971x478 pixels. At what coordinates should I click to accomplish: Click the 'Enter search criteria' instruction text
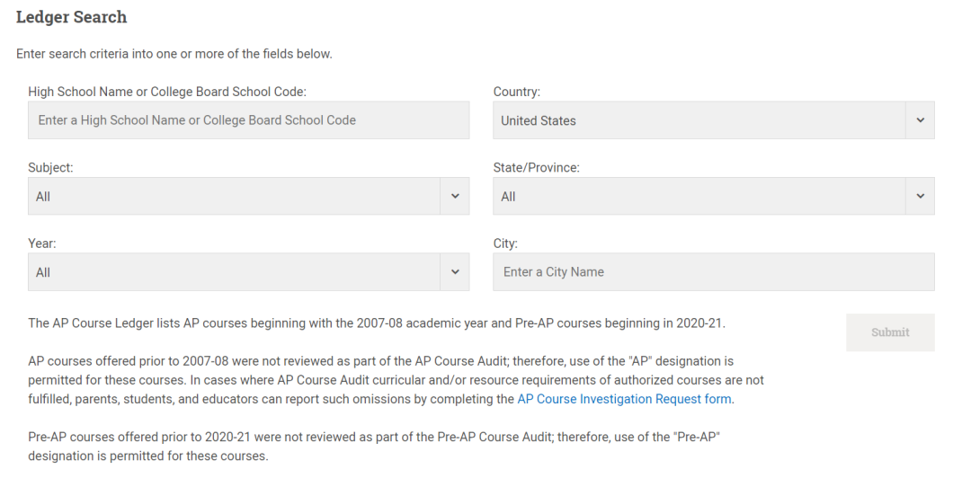tap(174, 54)
